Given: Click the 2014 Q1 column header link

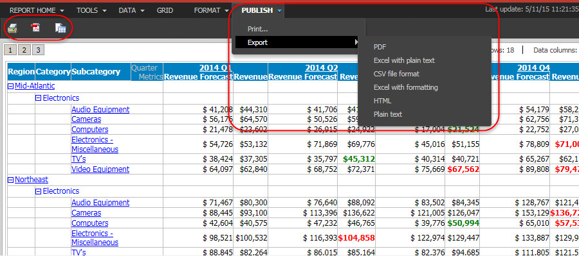Looking at the screenshot, I should 216,68.
